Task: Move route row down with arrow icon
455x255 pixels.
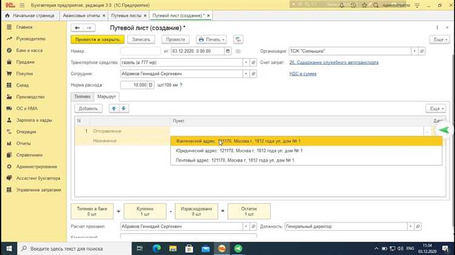Action: pos(124,108)
